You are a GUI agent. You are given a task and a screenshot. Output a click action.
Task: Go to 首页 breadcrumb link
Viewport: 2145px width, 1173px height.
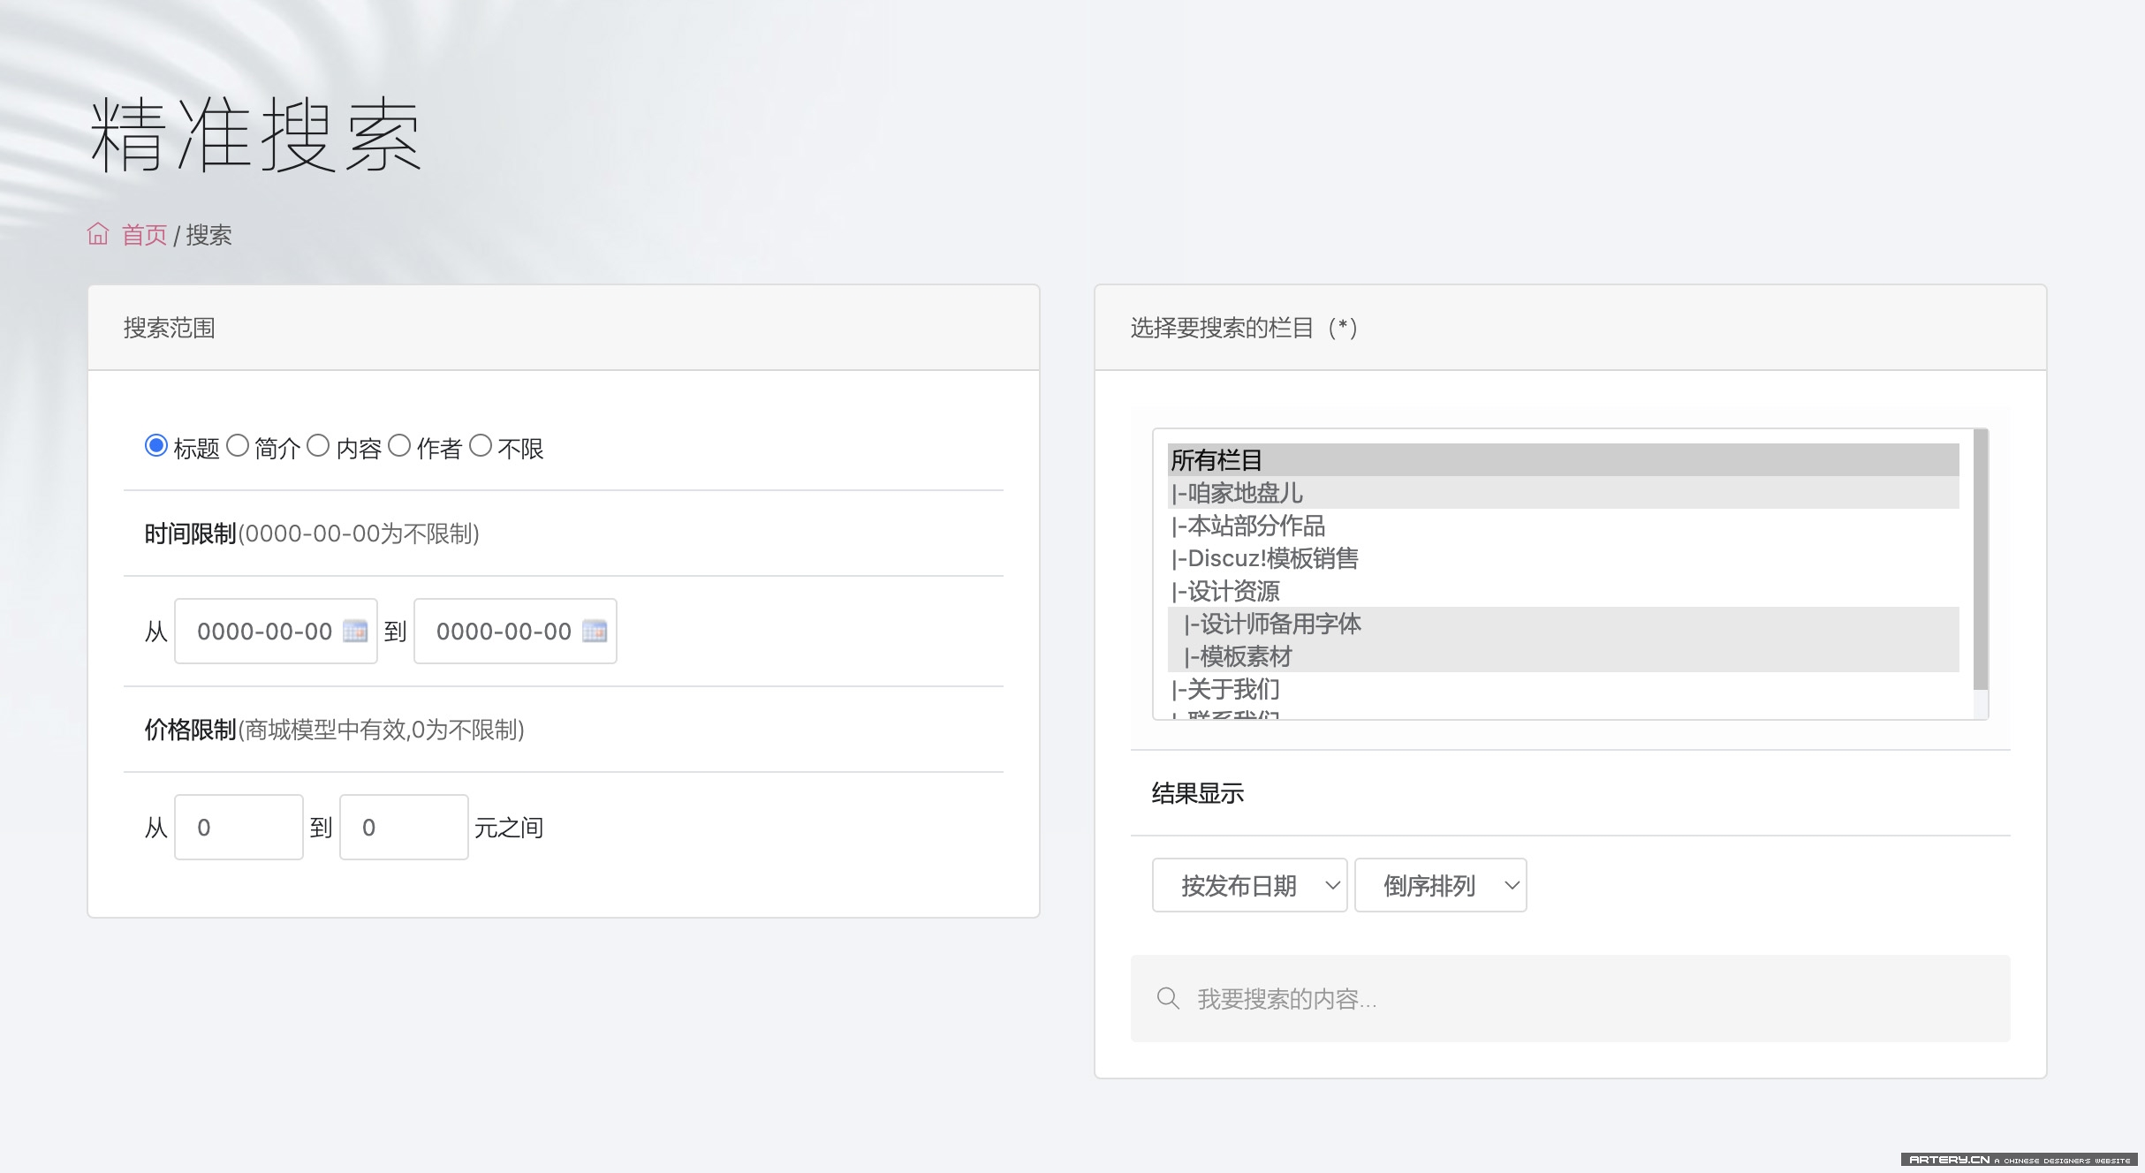(144, 235)
